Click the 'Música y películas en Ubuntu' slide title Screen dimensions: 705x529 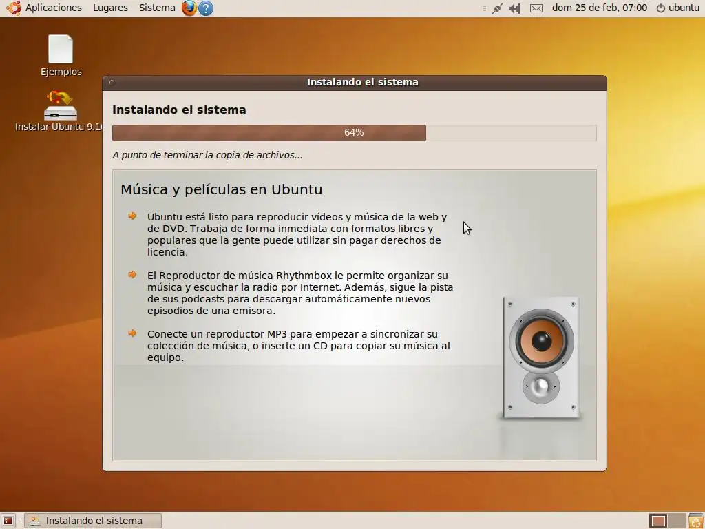click(x=221, y=189)
